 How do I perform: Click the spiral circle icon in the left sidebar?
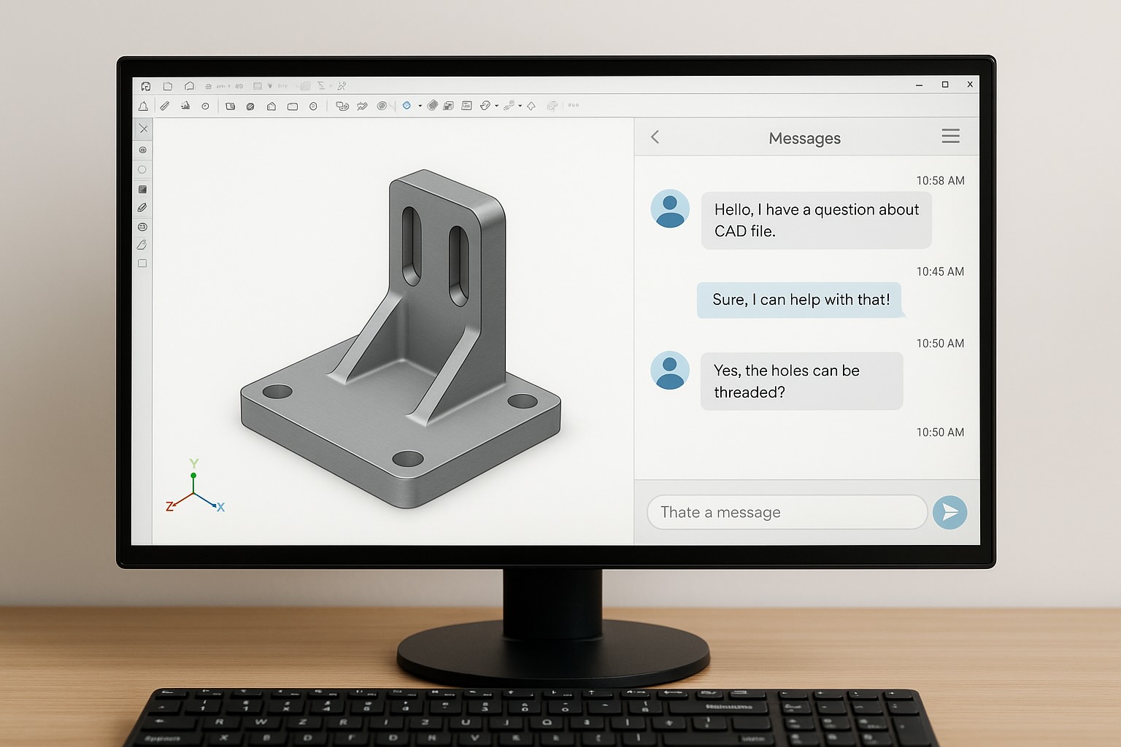point(142,150)
